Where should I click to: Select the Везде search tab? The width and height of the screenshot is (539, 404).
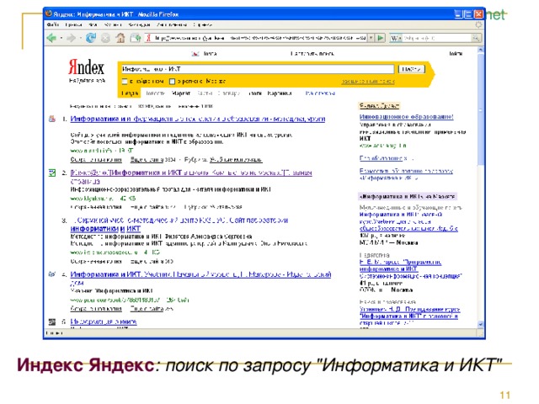click(130, 93)
